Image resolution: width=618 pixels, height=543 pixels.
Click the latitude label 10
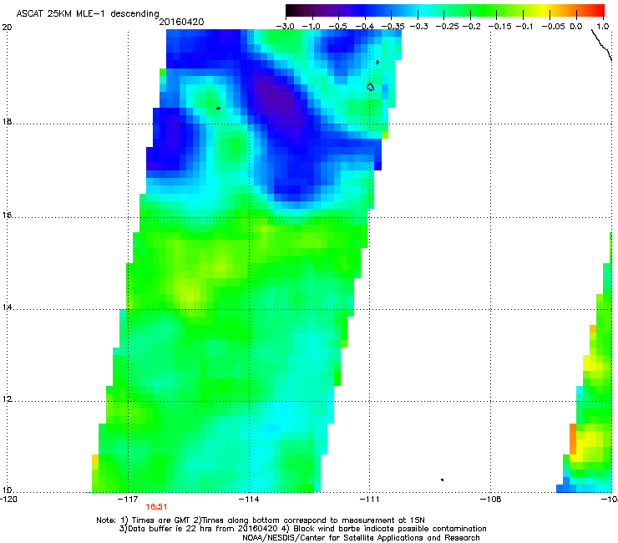7,490
